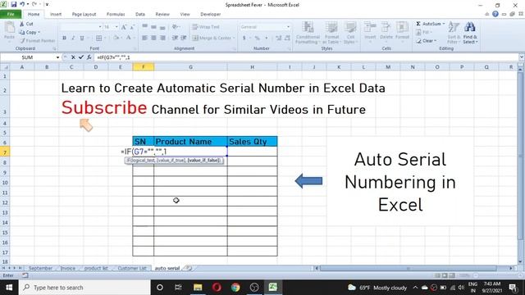Click Merge & Center
This screenshot has width=525, height=295.
click(212, 38)
